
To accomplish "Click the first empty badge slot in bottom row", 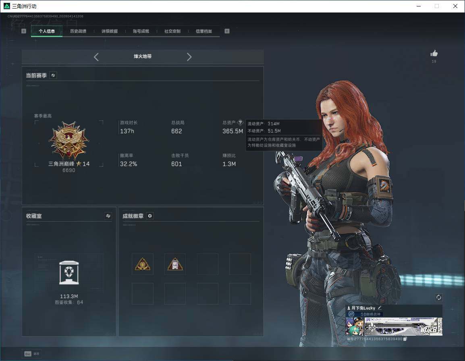I will 143,294.
